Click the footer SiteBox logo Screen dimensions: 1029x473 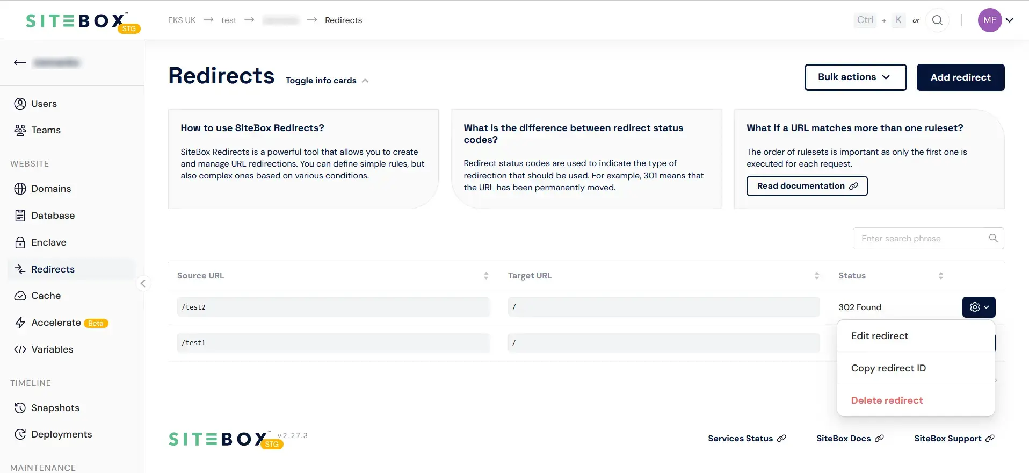click(x=226, y=440)
